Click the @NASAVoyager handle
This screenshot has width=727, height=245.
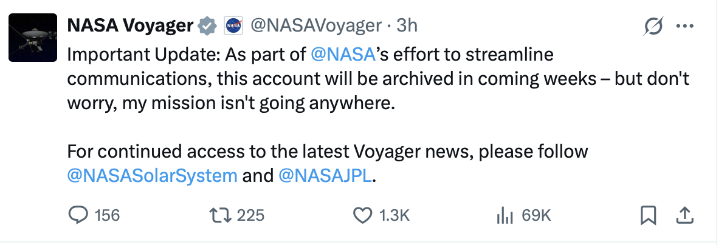[x=315, y=25]
